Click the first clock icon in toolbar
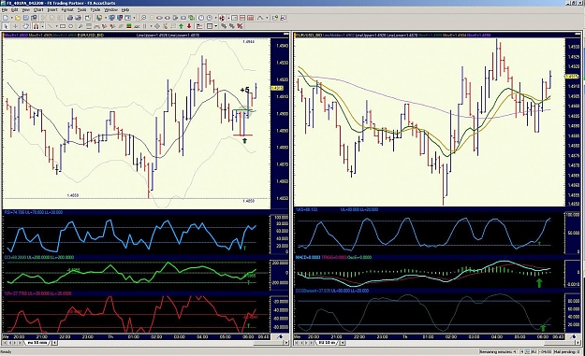 [x=201, y=18]
